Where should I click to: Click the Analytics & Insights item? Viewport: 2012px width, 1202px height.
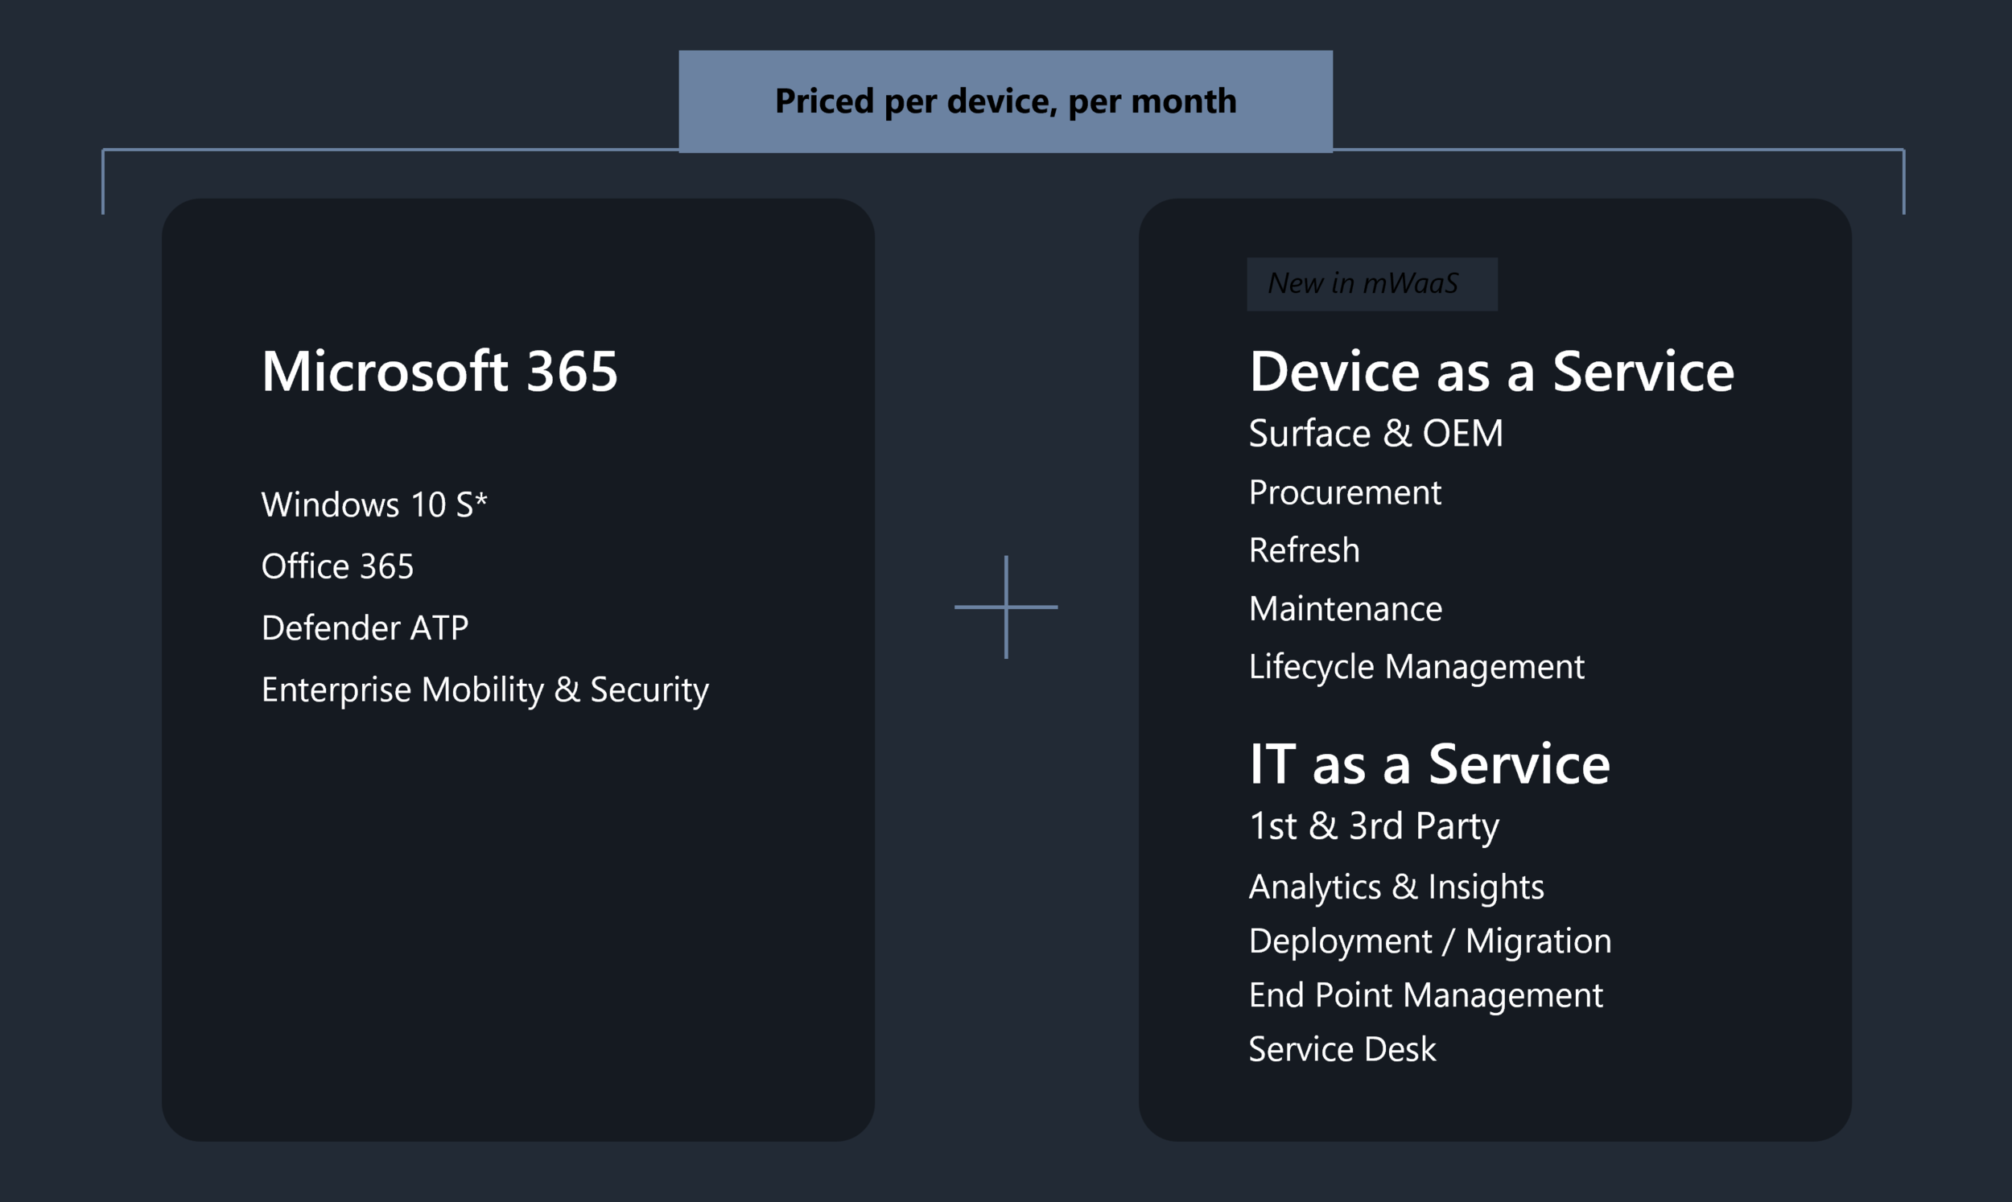[x=1396, y=887]
